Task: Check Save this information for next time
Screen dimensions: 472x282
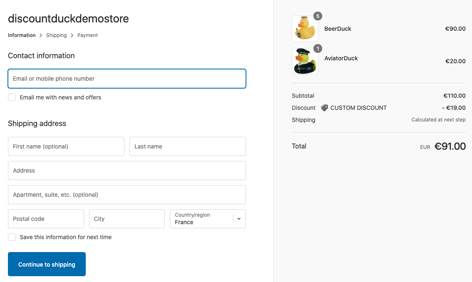Action: tap(12, 237)
